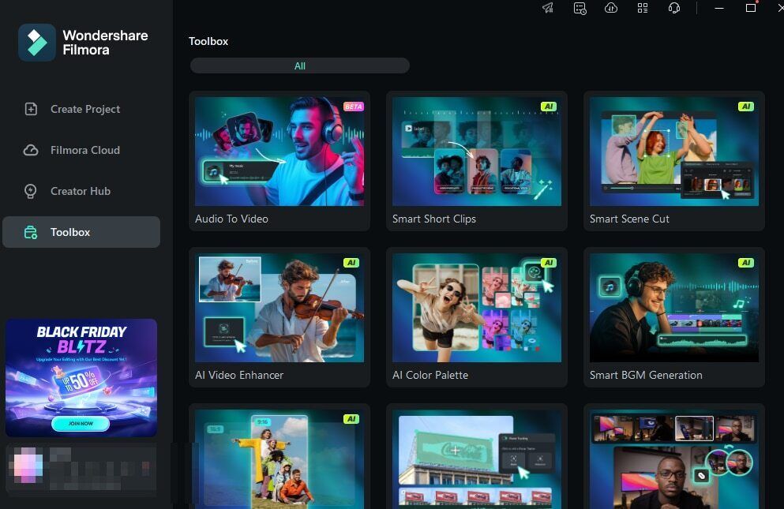The width and height of the screenshot is (784, 509).
Task: Go to Filmora Cloud section
Action: pos(81,150)
